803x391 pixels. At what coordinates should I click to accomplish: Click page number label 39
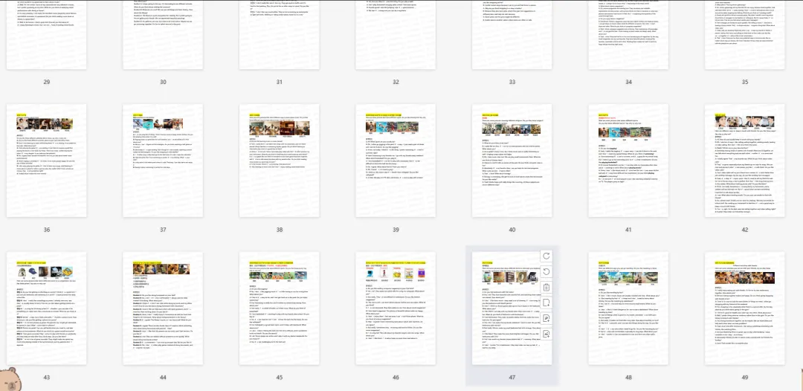[x=396, y=230]
